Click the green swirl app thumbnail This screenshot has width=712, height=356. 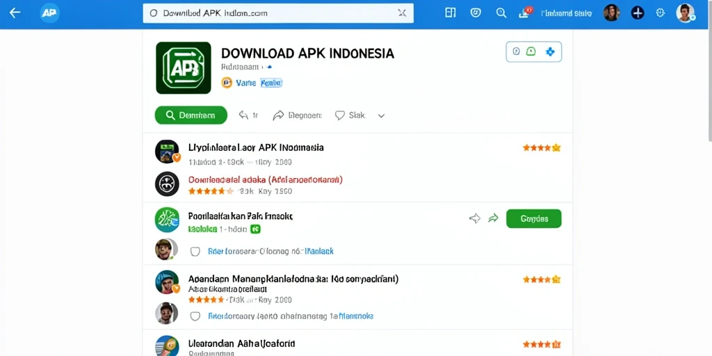click(167, 220)
